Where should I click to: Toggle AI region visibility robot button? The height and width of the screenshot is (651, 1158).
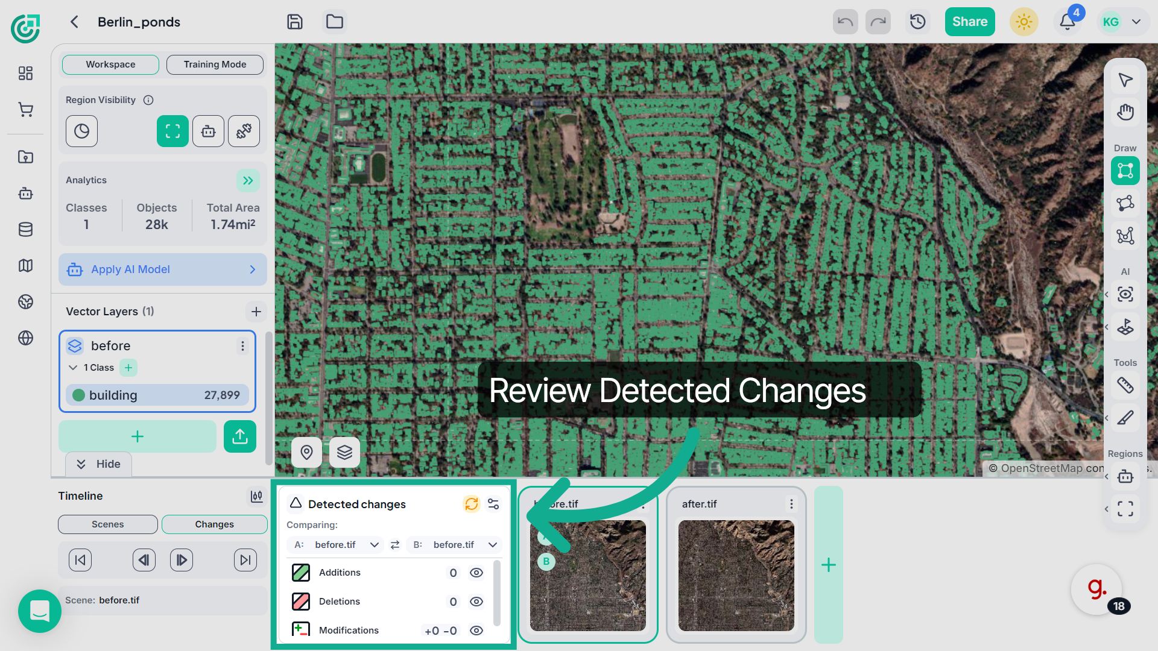[x=208, y=131]
